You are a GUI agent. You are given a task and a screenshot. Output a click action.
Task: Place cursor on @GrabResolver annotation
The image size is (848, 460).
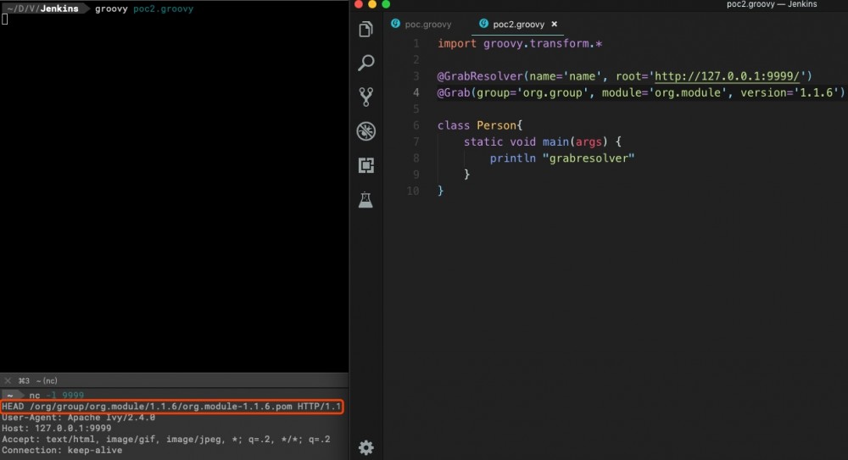480,76
